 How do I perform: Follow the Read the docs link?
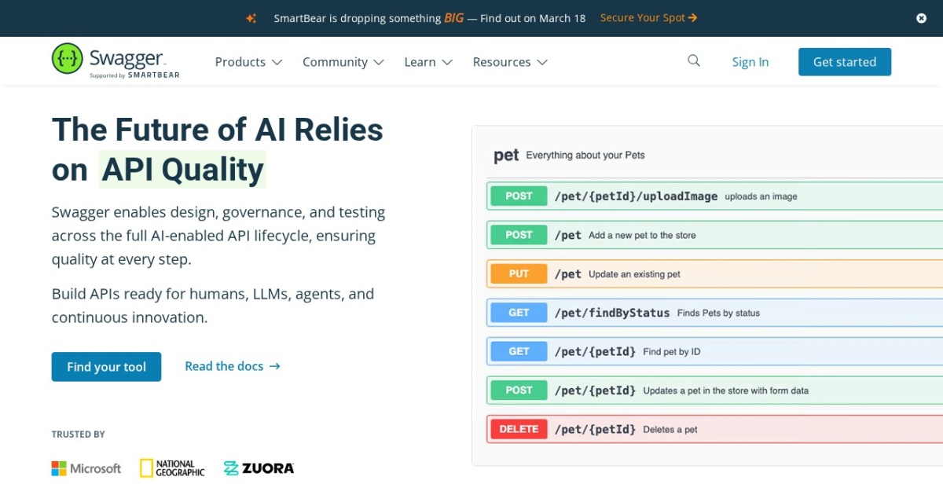[233, 366]
